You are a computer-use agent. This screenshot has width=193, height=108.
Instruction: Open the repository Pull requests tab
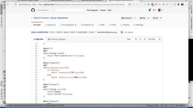tap(68, 25)
